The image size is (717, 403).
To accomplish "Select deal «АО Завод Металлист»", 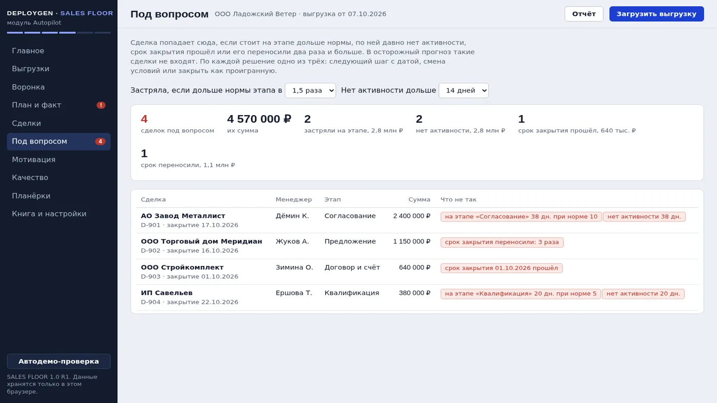I will [183, 216].
